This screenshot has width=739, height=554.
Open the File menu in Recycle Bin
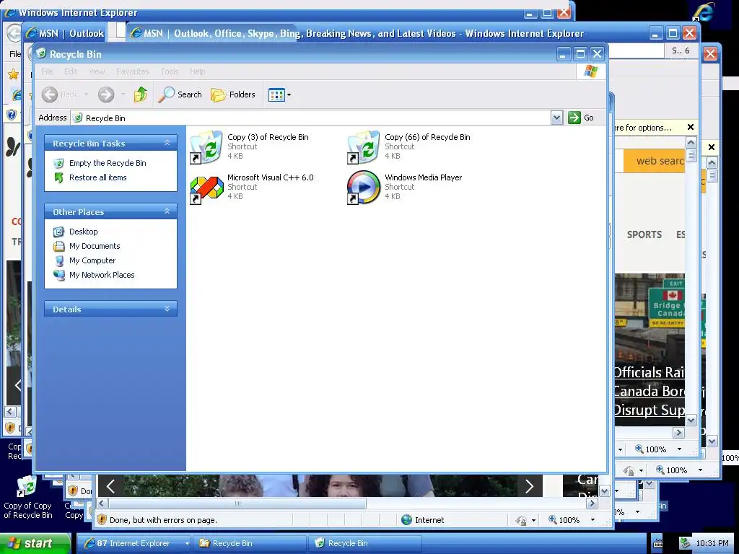(x=47, y=71)
